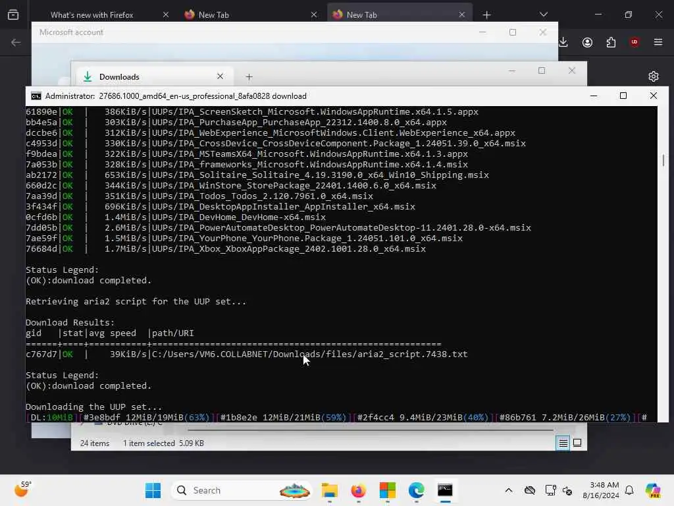Open Microsoft Edge from taskbar
The image size is (674, 506).
[416, 490]
